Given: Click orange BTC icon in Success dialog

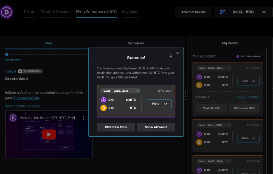Looking at the screenshot, I should (x=104, y=108).
